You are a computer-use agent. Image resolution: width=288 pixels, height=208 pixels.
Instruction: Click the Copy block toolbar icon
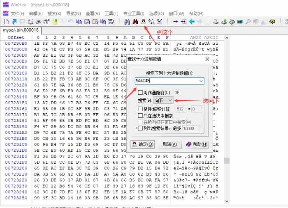coord(79,22)
